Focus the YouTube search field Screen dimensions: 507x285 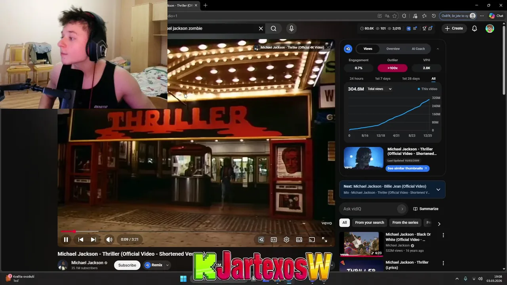click(212, 28)
